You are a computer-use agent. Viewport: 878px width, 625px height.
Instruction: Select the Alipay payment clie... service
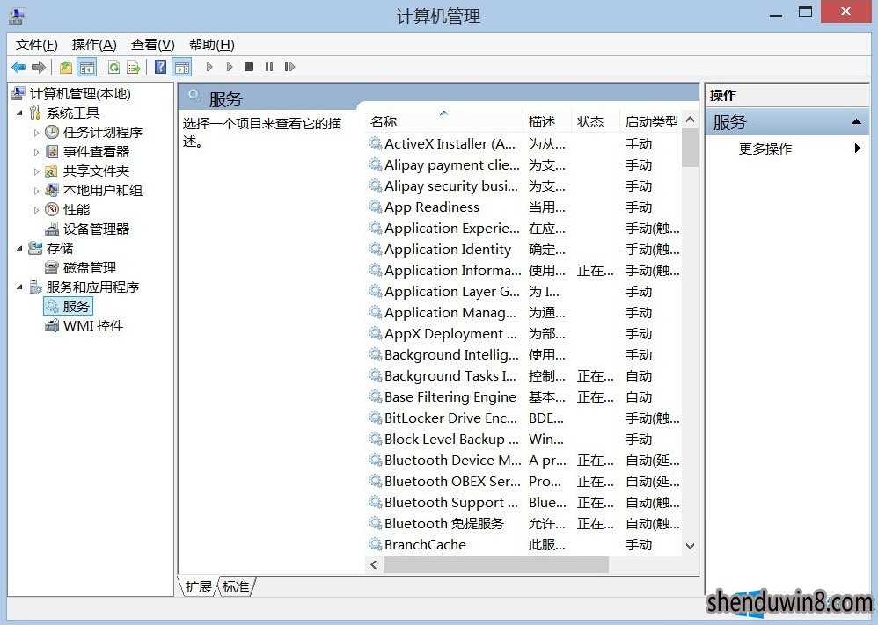(524, 165)
